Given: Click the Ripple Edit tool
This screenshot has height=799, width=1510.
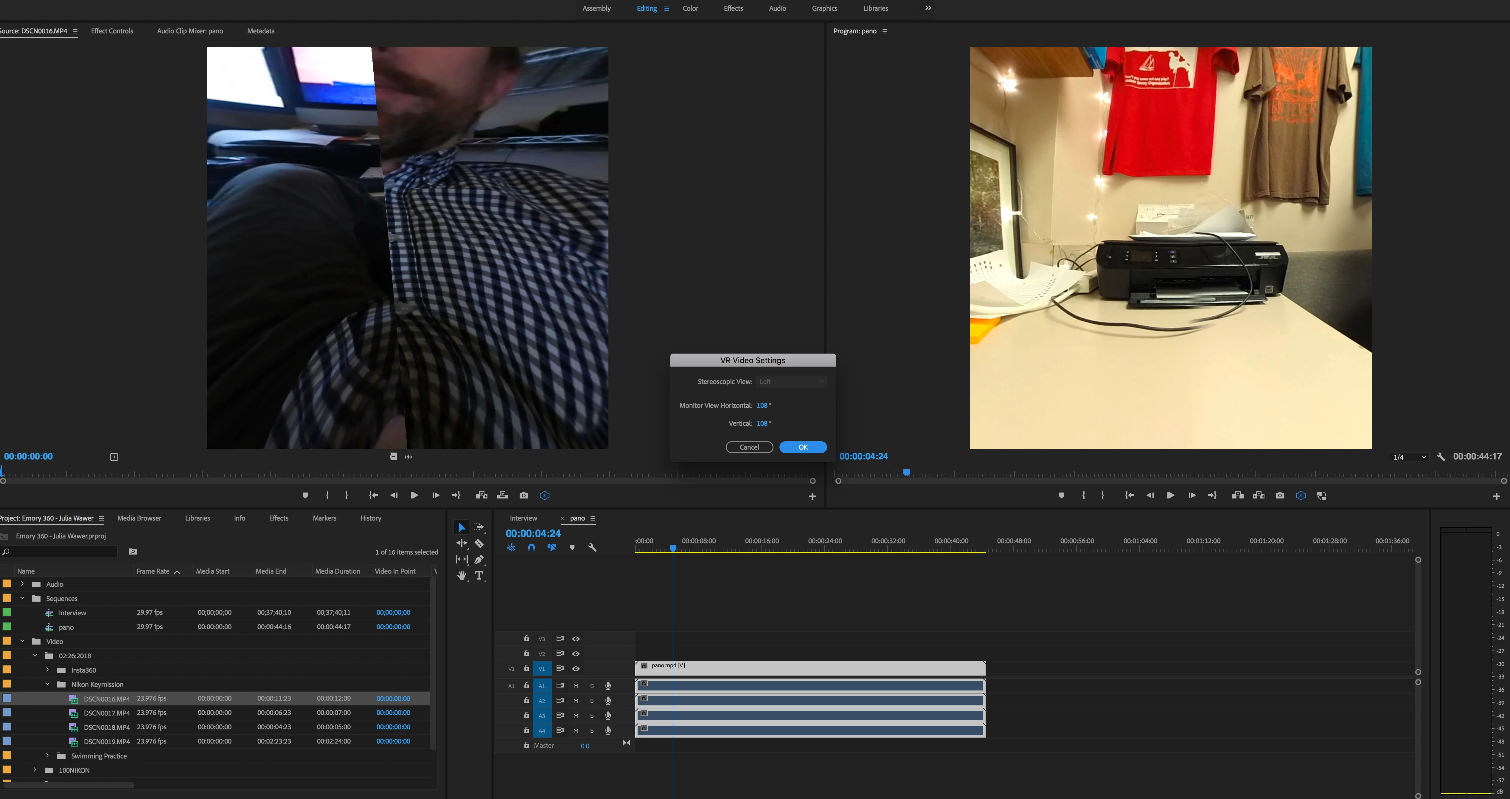Looking at the screenshot, I should (x=462, y=544).
